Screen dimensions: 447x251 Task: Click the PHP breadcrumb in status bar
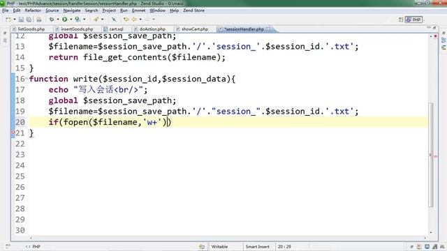coord(33,247)
